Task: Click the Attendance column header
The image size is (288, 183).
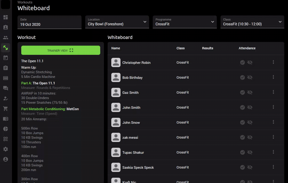Action: [247, 48]
